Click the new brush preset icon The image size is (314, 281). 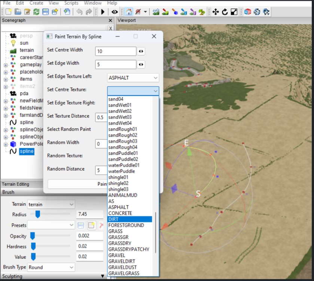91,226
